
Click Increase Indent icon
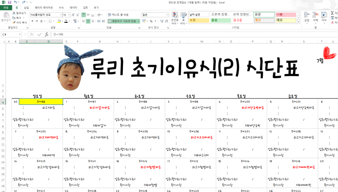click(x=104, y=21)
